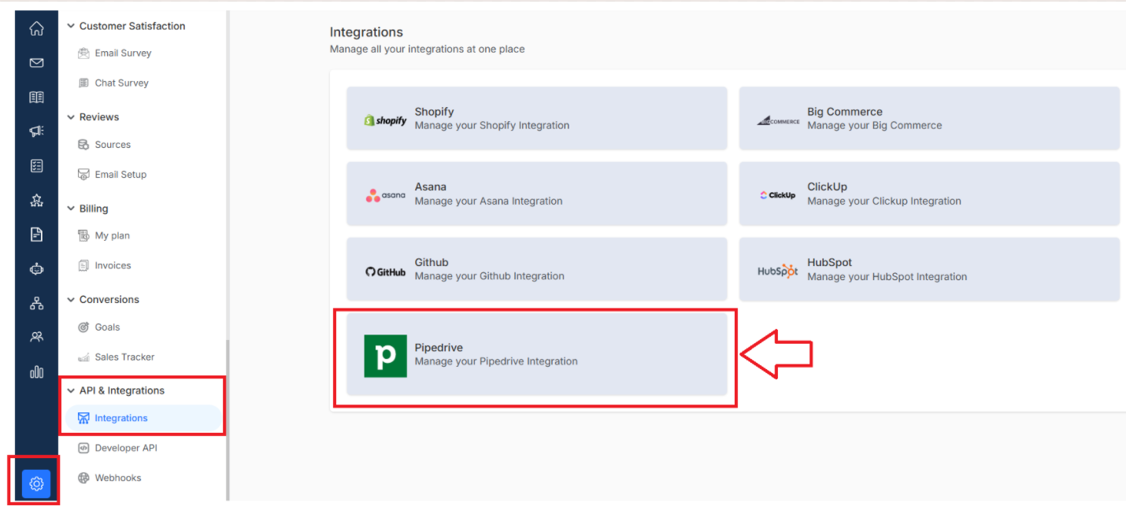This screenshot has height=510, width=1126.
Task: Open the mail inbox icon
Action: (36, 63)
